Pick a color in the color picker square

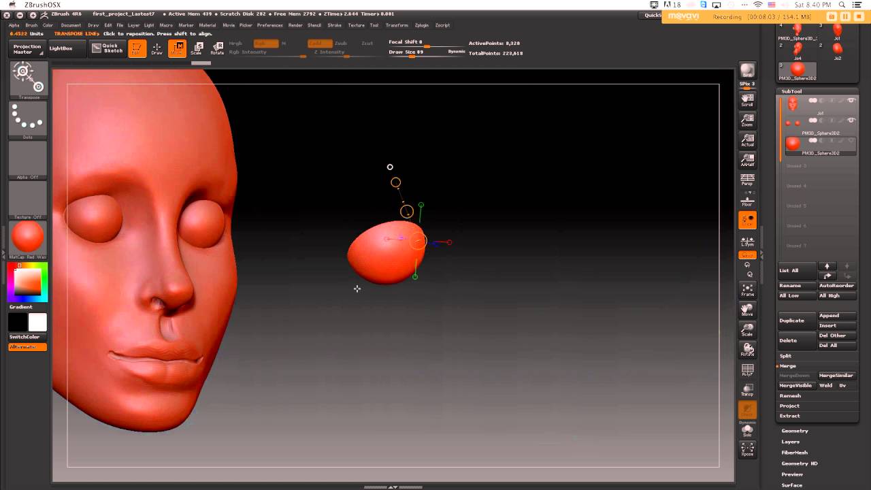click(x=28, y=282)
